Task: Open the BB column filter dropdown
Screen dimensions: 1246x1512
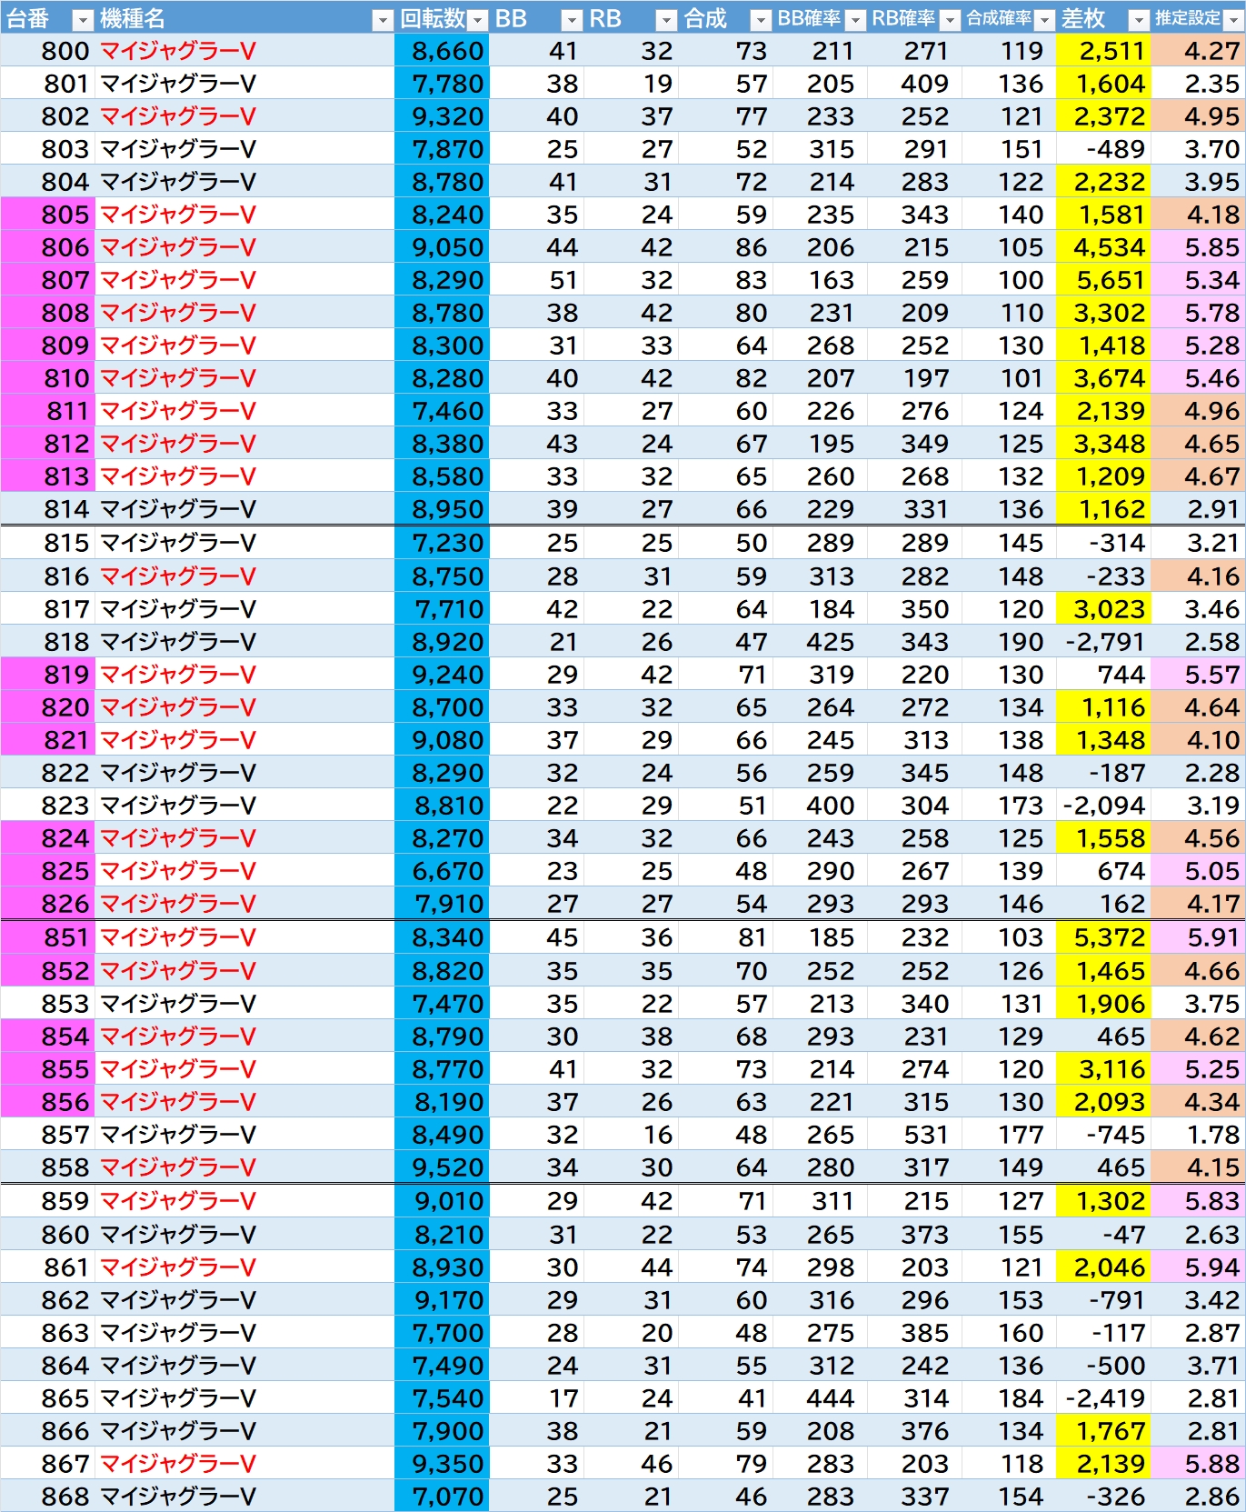Action: point(572,19)
